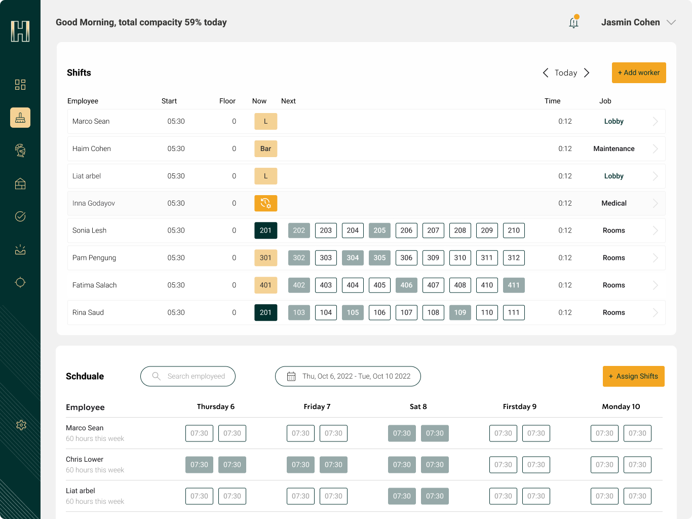This screenshot has width=692, height=519.
Task: Toggle room 312 for Pam Pengung
Action: click(514, 258)
